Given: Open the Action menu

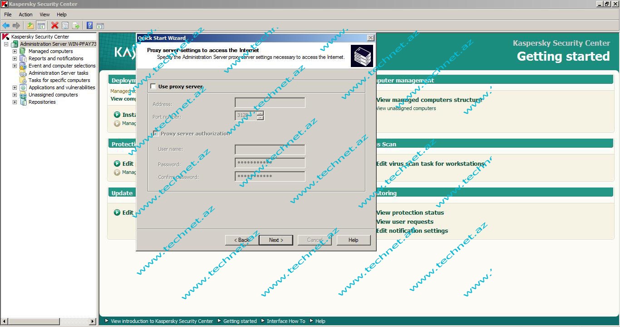Looking at the screenshot, I should tap(25, 14).
